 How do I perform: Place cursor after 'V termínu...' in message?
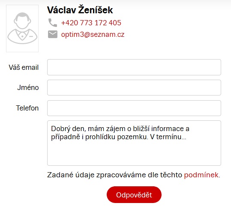(x=187, y=137)
